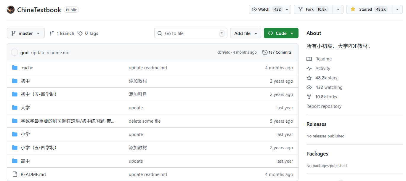View history via the 137 Commits clock icon

(264, 52)
